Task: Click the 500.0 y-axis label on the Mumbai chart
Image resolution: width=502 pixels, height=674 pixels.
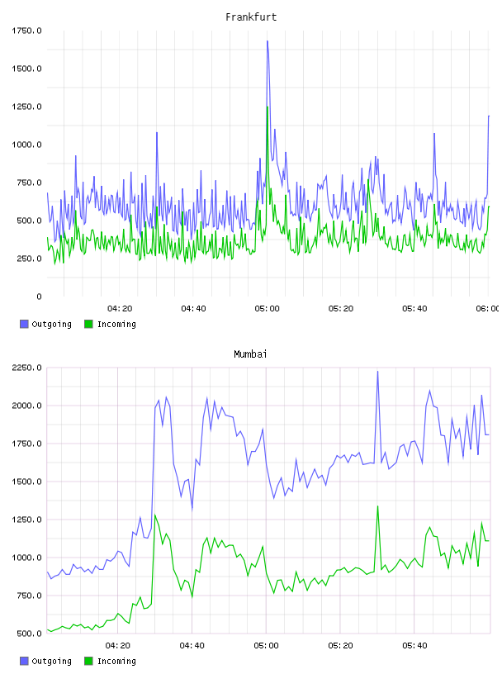Action: (x=29, y=634)
